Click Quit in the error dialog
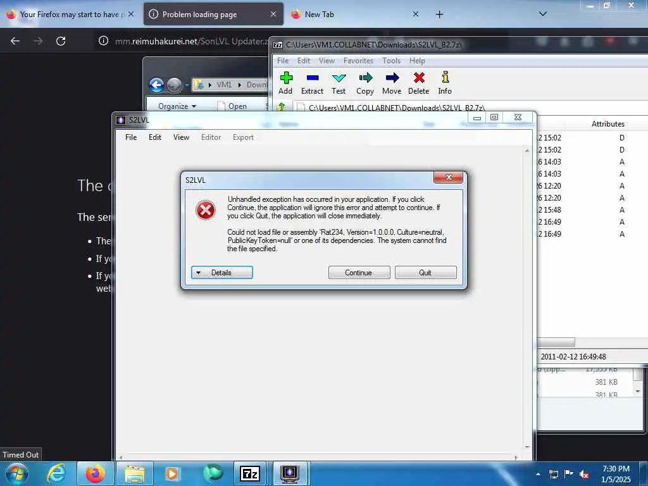 click(x=426, y=273)
